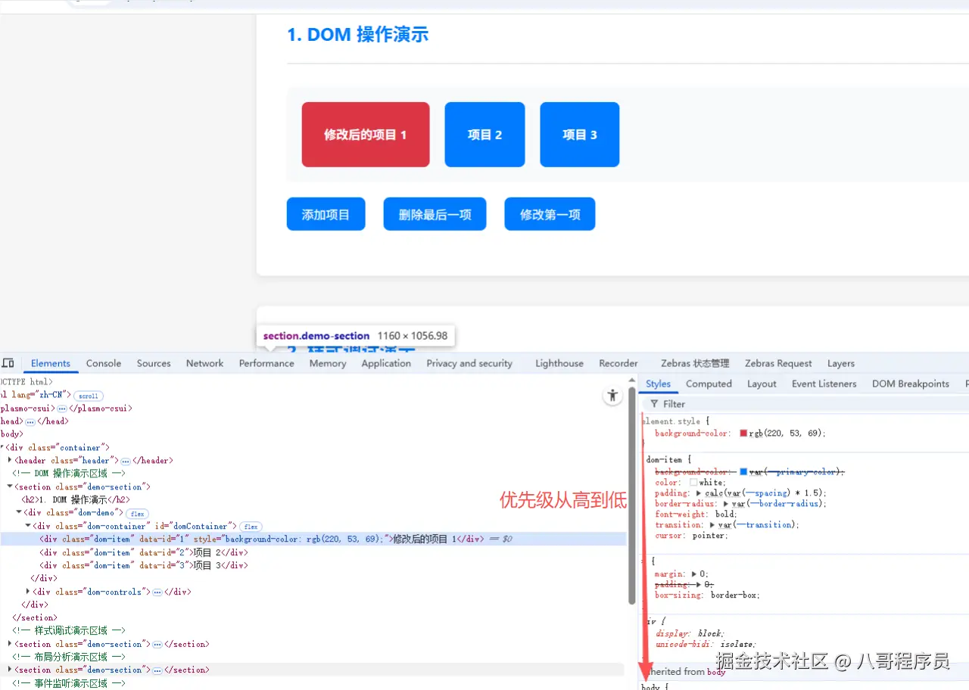Toggle the device toolbar icon in DevTools
This screenshot has height=690, width=969.
8,363
